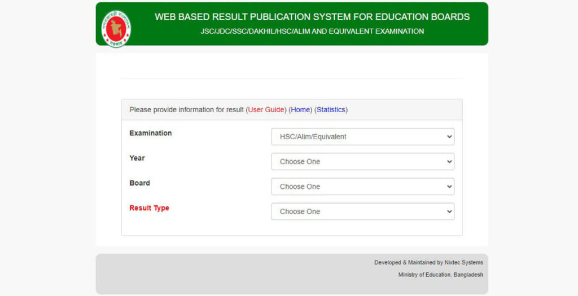Click the JSC/JDC/SSC/DAKHIL/HSC/ALIM subtitle text
The image size is (578, 296).
[x=312, y=32]
